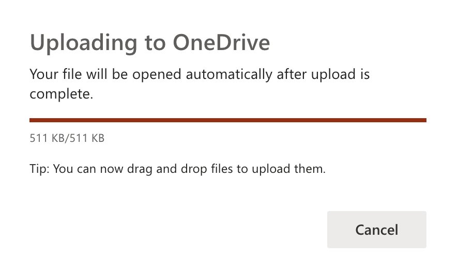Click the right end of the progress bar

(424, 120)
